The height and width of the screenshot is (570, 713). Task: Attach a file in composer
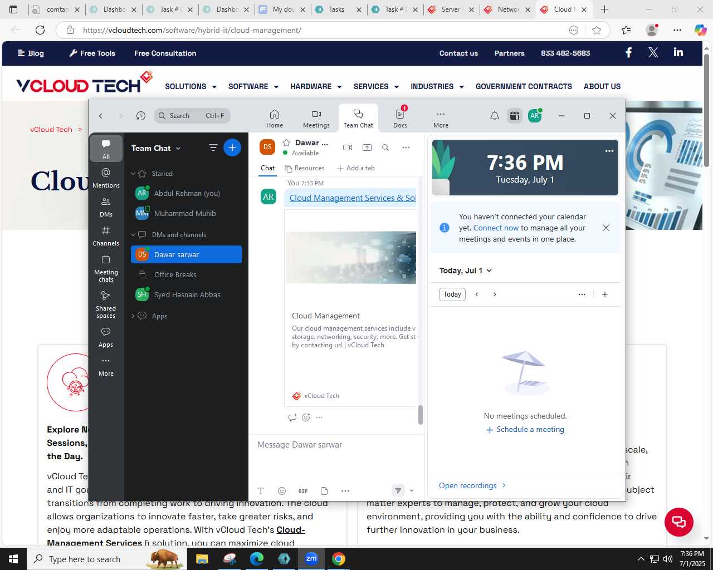pyautogui.click(x=324, y=491)
